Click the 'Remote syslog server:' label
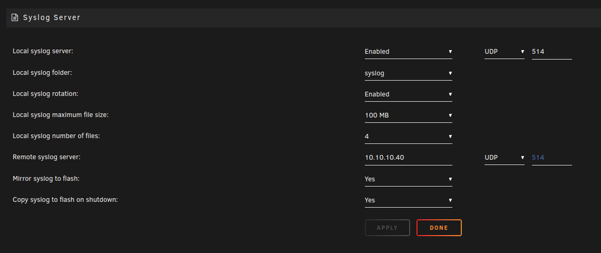 47,157
